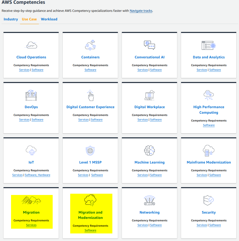
Task: Switch to the Industry tab
Action: click(11, 19)
